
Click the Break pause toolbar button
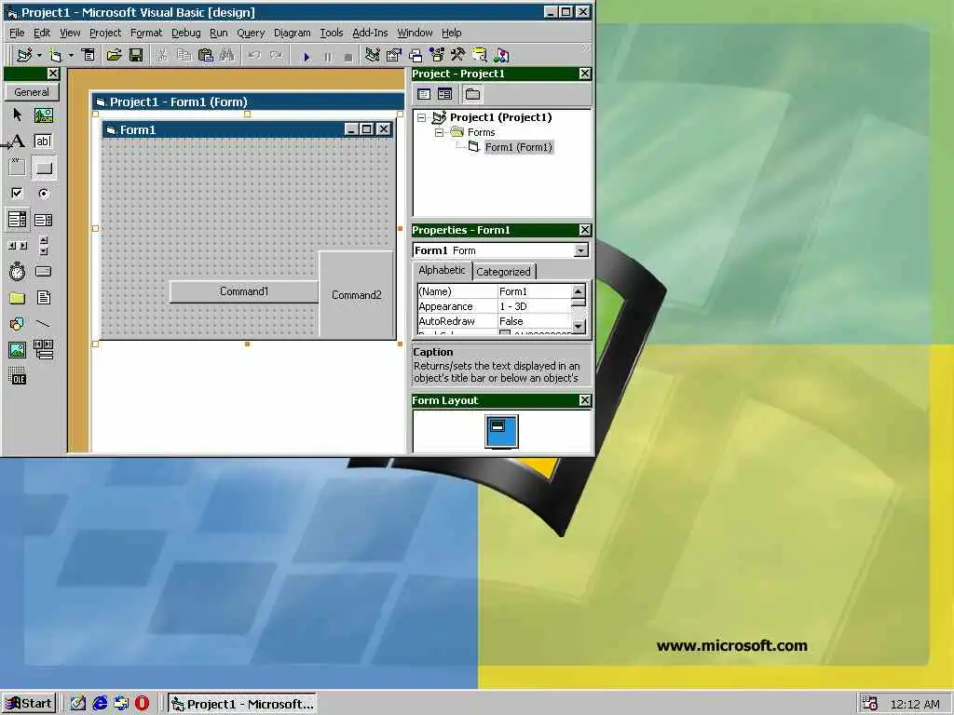[327, 57]
